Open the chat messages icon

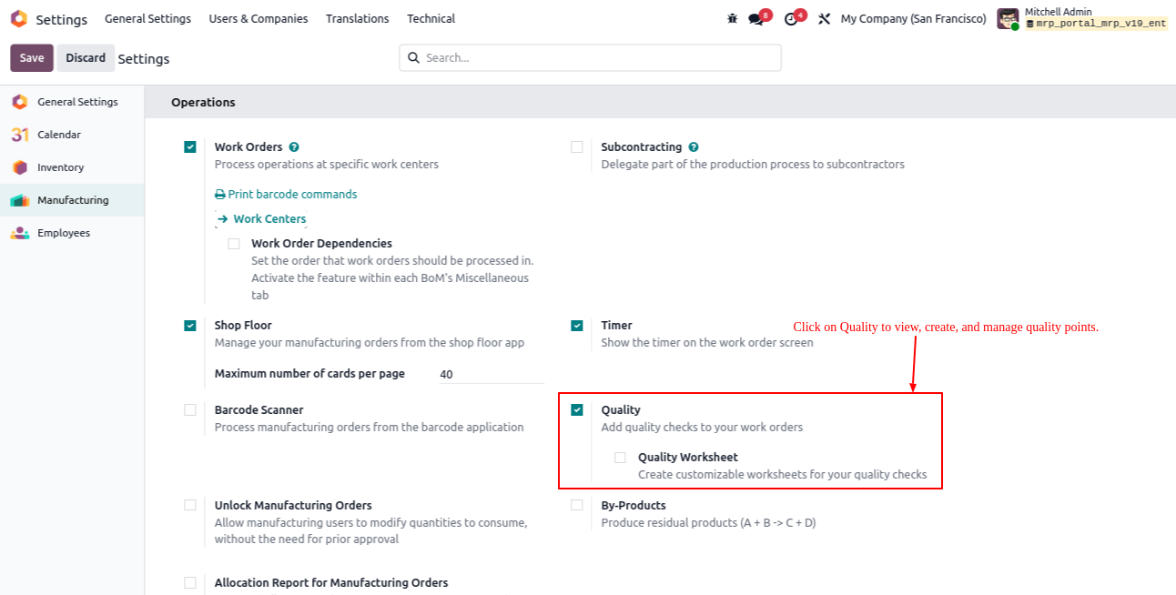(x=755, y=19)
